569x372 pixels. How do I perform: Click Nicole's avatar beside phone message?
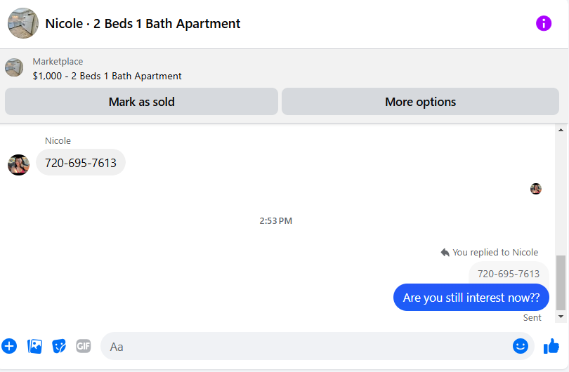click(x=18, y=165)
